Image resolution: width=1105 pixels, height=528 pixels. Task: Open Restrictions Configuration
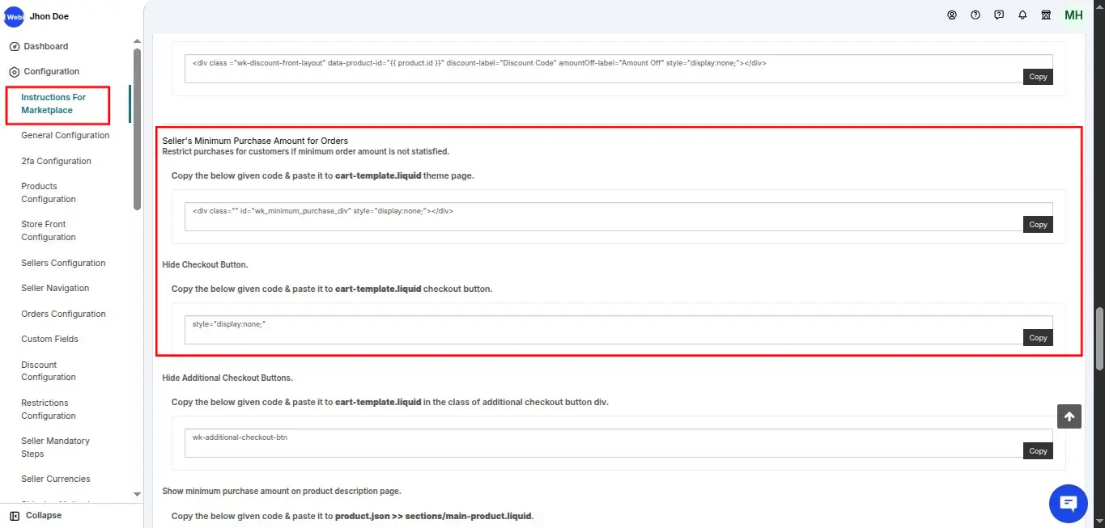49,409
